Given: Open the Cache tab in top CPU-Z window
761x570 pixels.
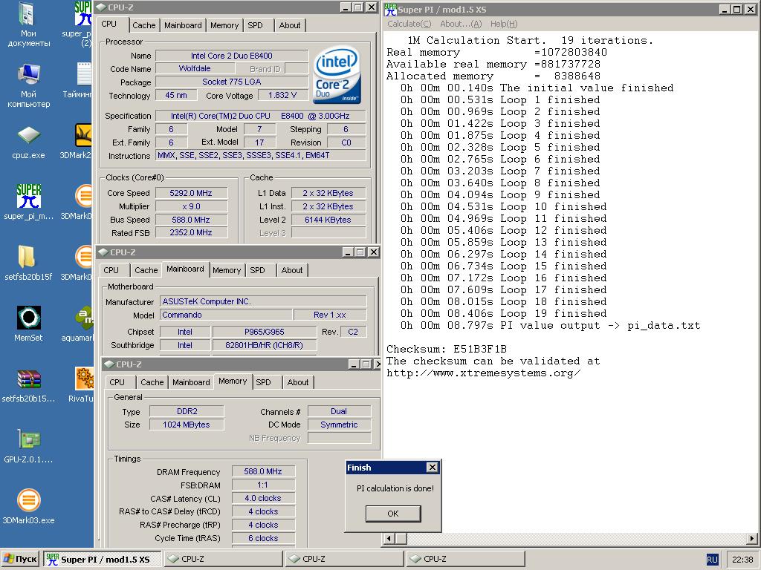Looking at the screenshot, I should tap(144, 25).
